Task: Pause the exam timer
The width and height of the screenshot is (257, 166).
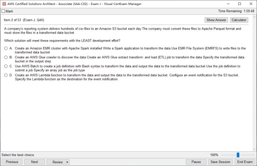Action: [196, 162]
